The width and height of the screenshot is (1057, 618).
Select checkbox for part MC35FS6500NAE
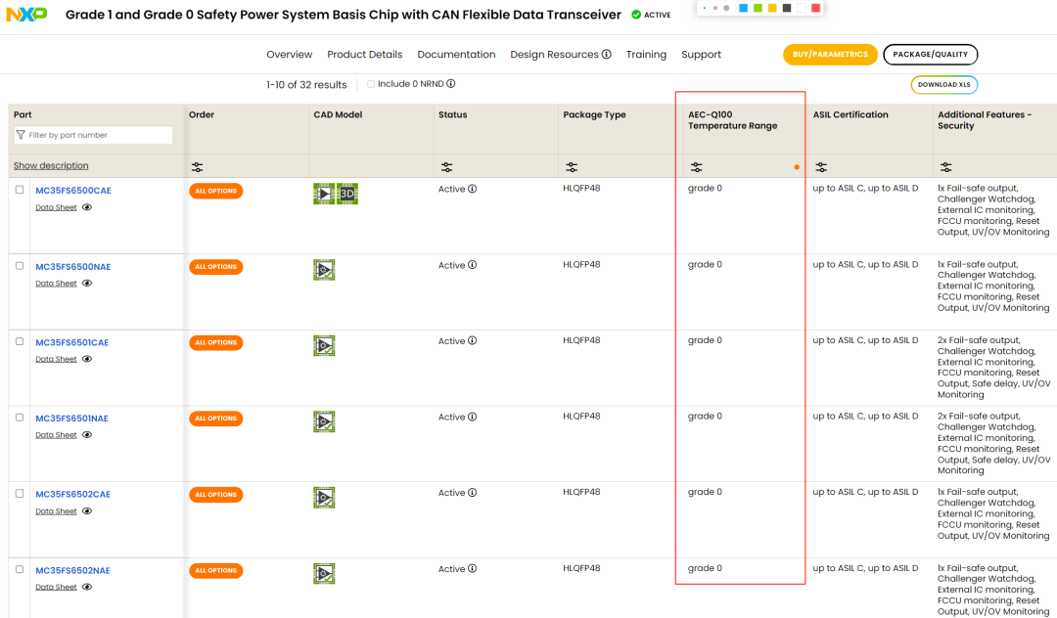point(20,266)
